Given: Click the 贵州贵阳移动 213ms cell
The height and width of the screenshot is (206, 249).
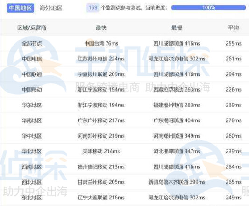Looking at the screenshot, I should [x=101, y=167].
